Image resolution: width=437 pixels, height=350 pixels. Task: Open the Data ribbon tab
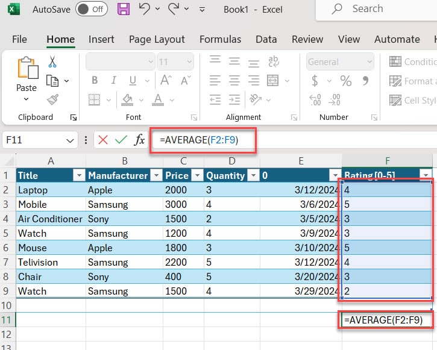[x=266, y=39]
